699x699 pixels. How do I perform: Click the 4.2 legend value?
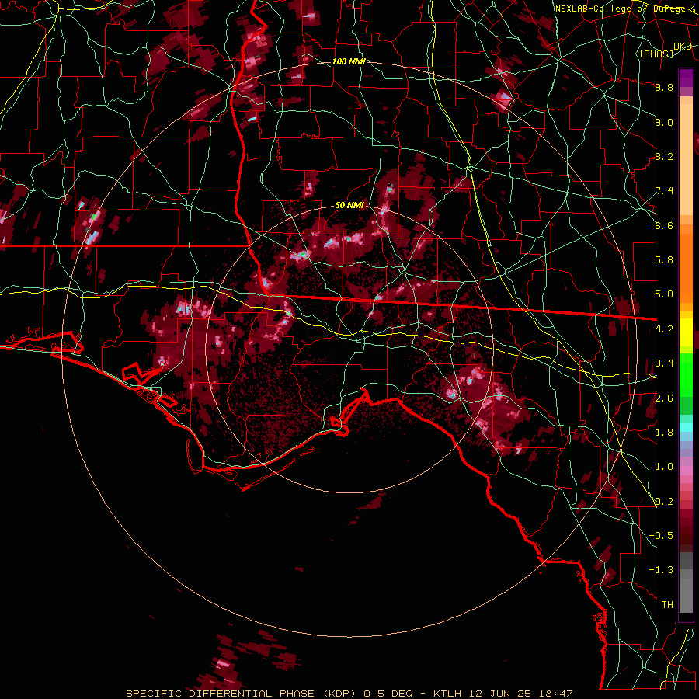click(x=664, y=329)
